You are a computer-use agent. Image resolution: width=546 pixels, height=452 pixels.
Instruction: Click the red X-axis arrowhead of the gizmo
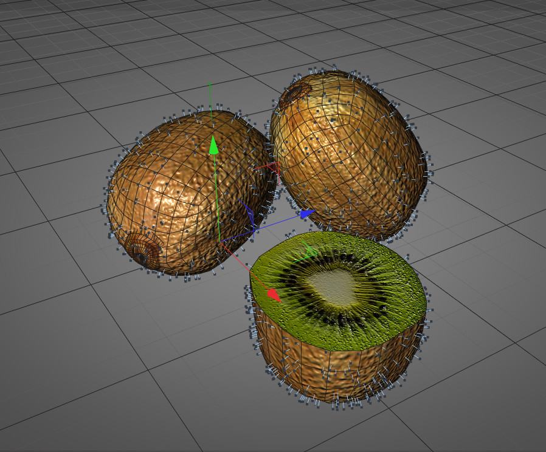[x=274, y=295]
